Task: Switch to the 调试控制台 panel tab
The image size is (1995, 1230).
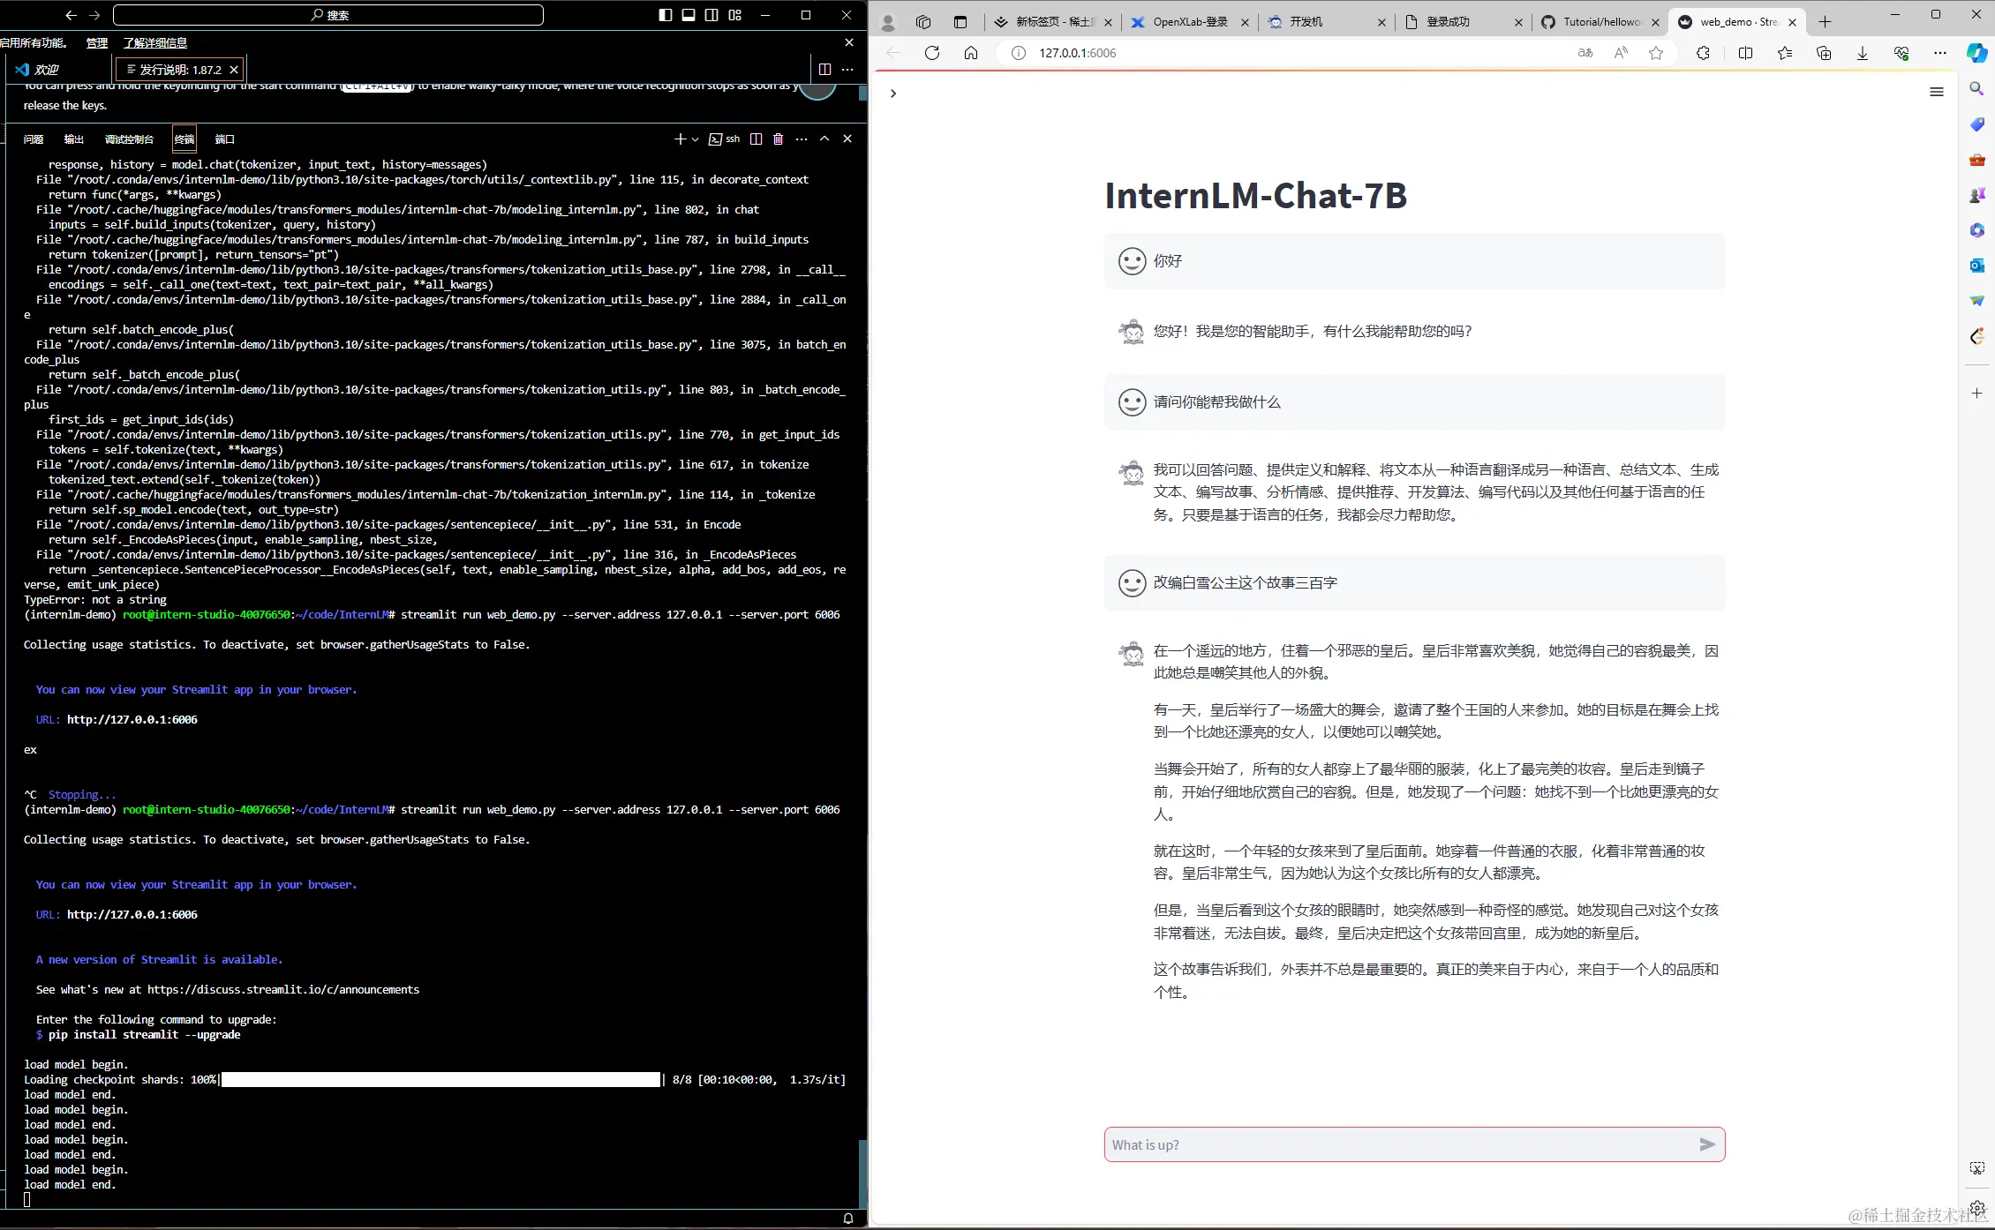Action: [129, 139]
